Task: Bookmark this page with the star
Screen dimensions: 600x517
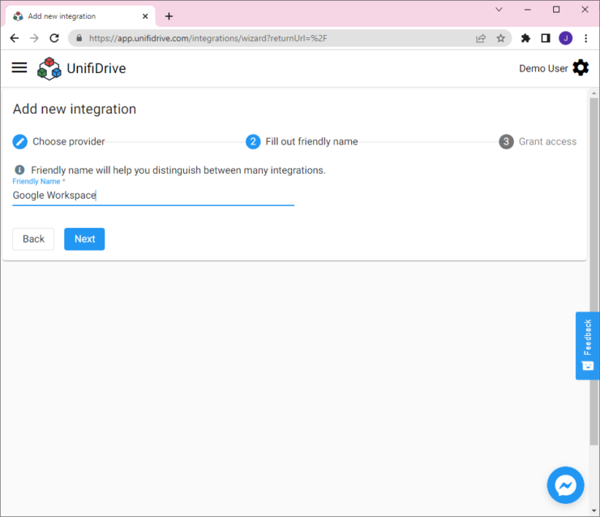Action: point(500,38)
